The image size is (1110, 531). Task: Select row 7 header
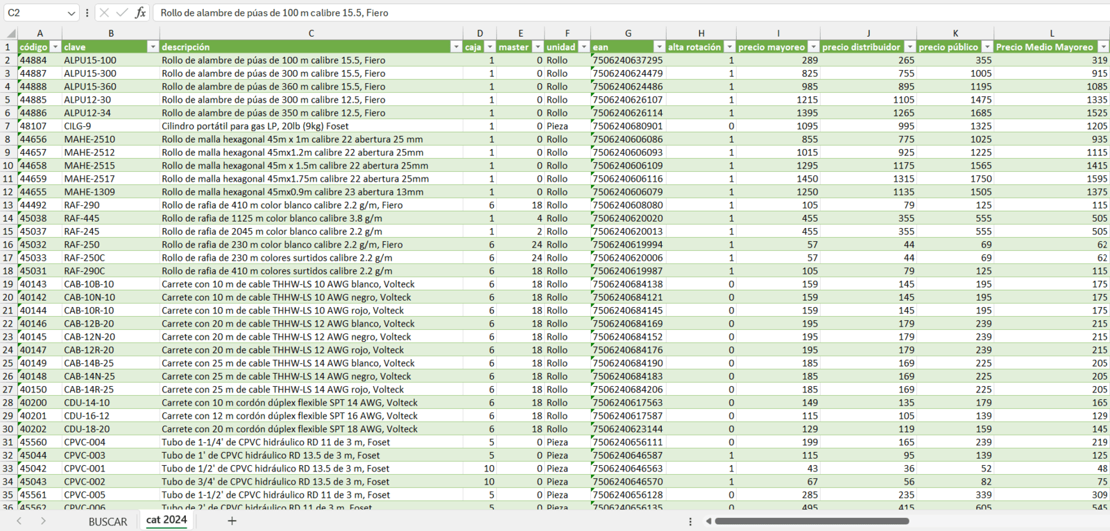point(8,126)
